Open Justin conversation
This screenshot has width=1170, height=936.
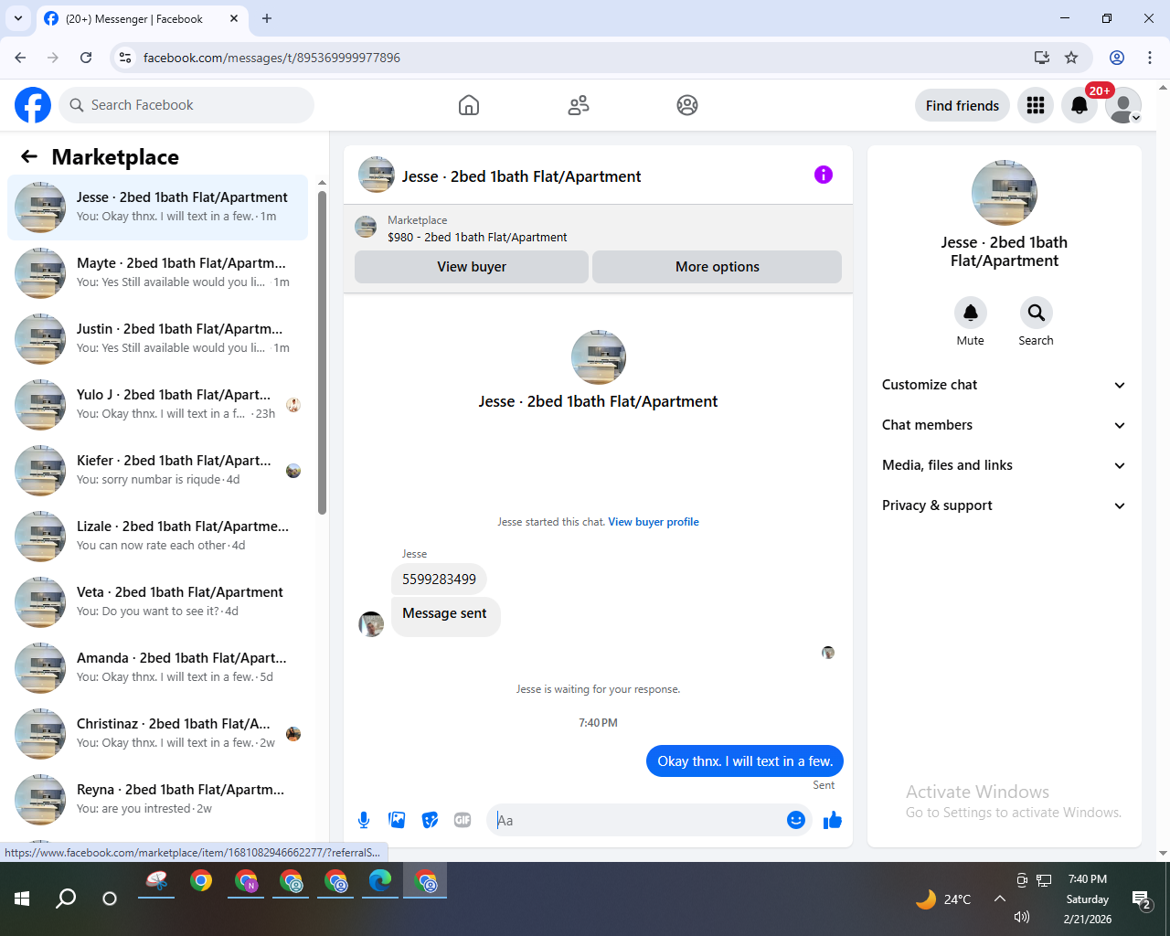157,339
